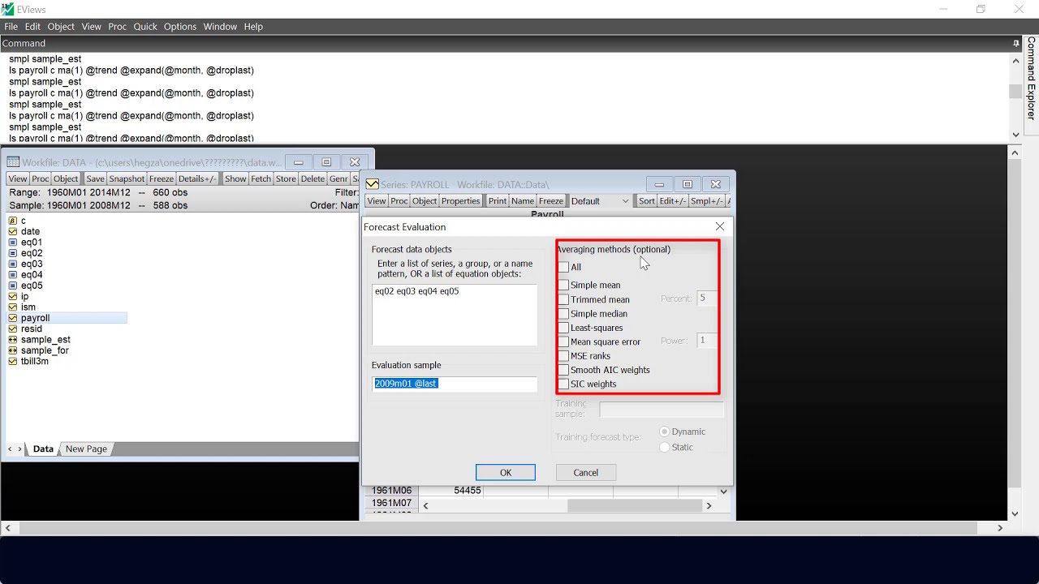Screen dimensions: 1039x584
Task: Select the eq01 equation icon
Action: tap(13, 243)
